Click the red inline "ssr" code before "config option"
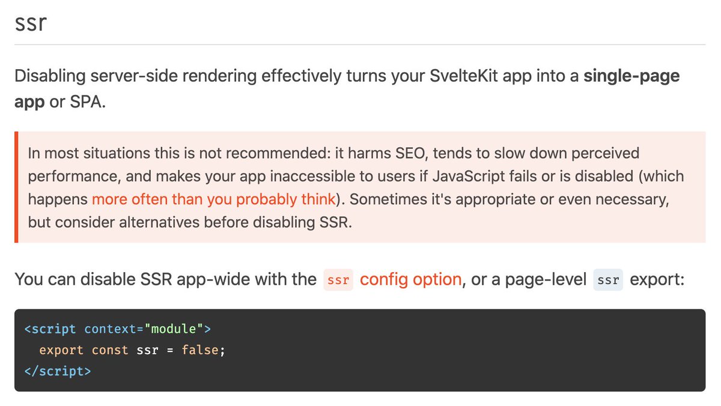721x406 pixels. tap(338, 280)
